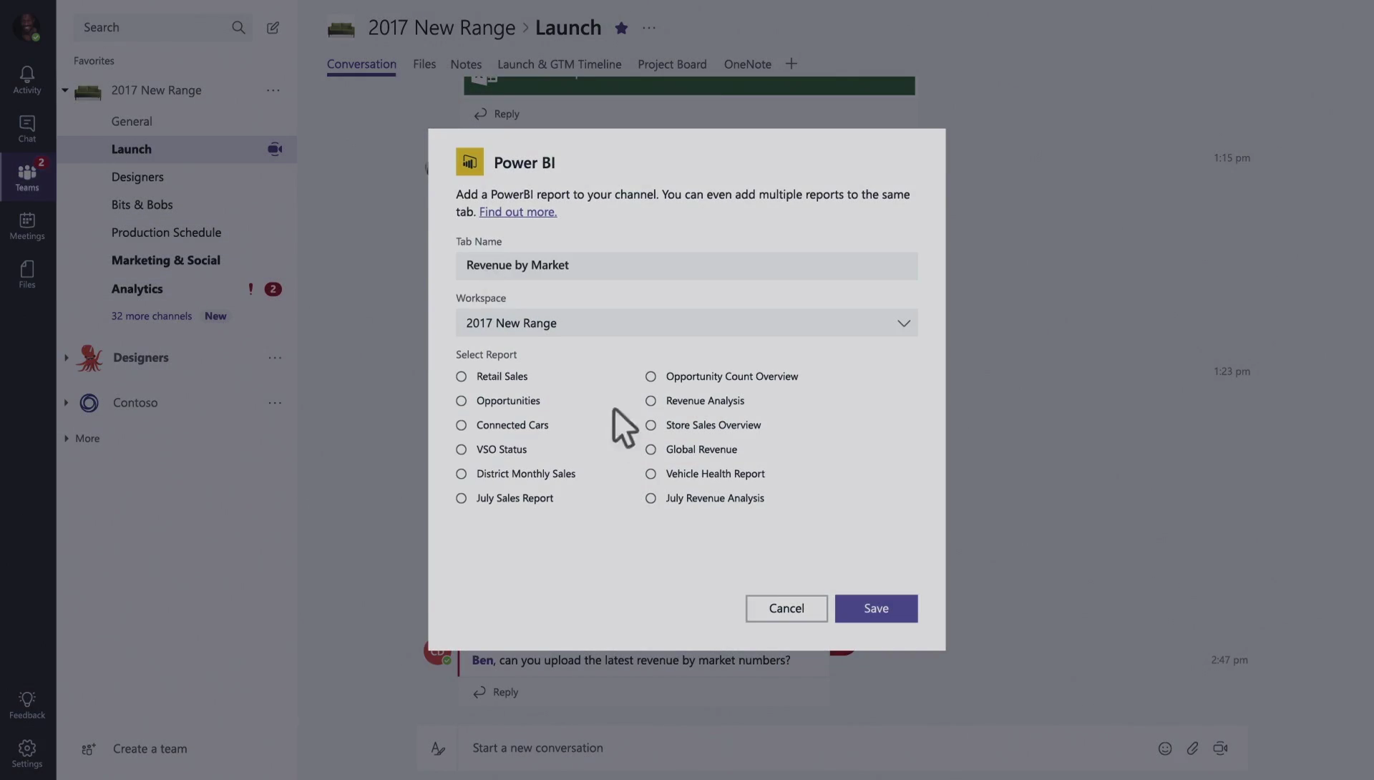Select the Opportunities report
1374x780 pixels.
(x=461, y=401)
